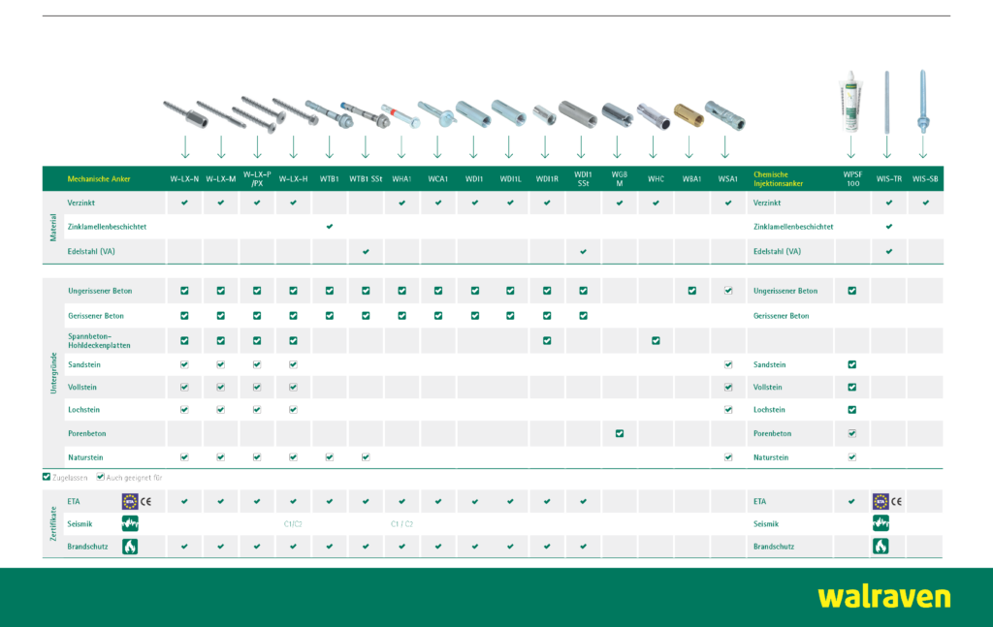
Task: Click the WIS-SB threaded stud image
Action: click(923, 101)
